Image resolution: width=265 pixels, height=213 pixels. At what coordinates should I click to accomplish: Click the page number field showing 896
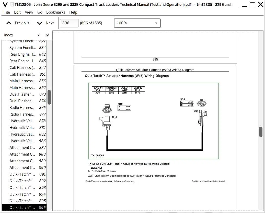click(69, 23)
